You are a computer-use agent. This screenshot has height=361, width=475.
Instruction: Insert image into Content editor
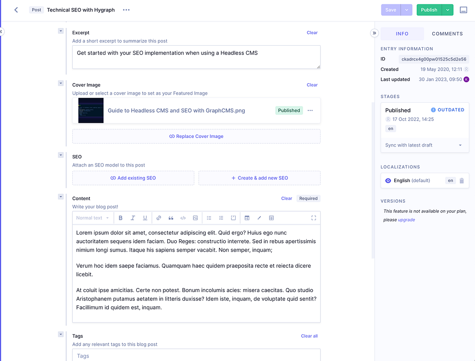click(x=195, y=218)
